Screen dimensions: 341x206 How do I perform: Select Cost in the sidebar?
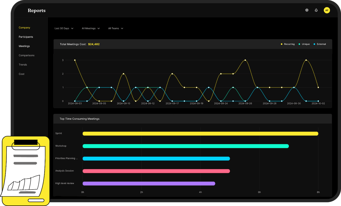[22, 74]
